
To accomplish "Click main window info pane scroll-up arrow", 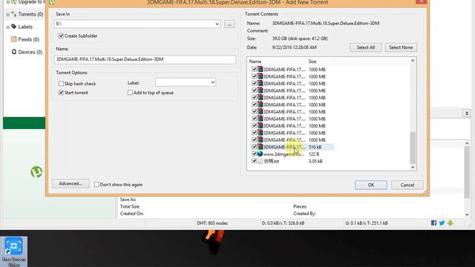I will [467, 143].
